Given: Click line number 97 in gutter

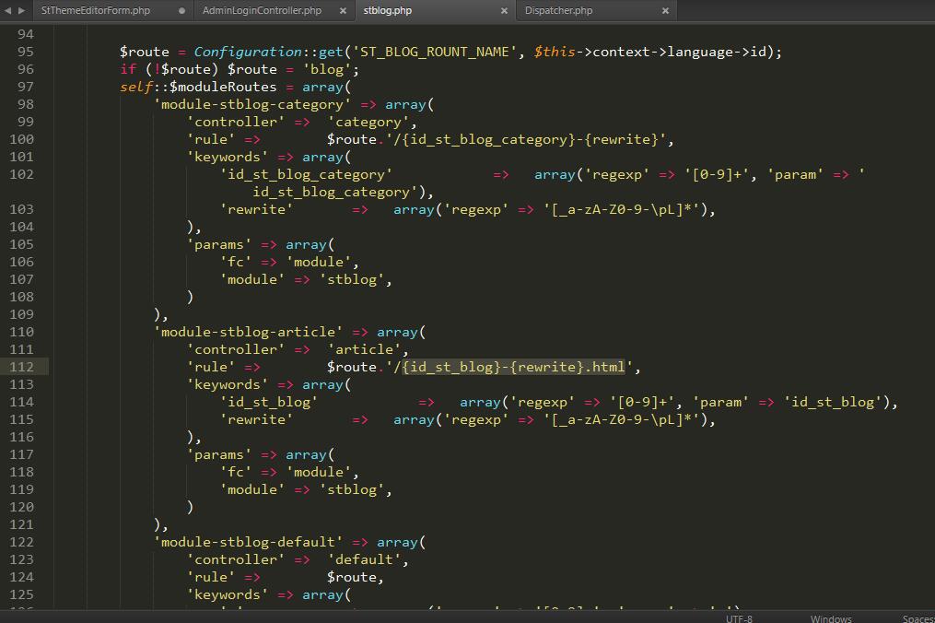Looking at the screenshot, I should click(26, 88).
